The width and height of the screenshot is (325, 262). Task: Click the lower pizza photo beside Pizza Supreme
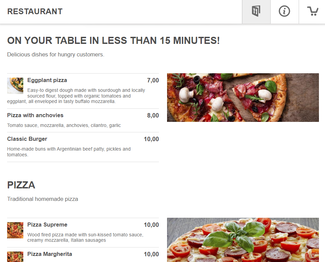click(243, 240)
